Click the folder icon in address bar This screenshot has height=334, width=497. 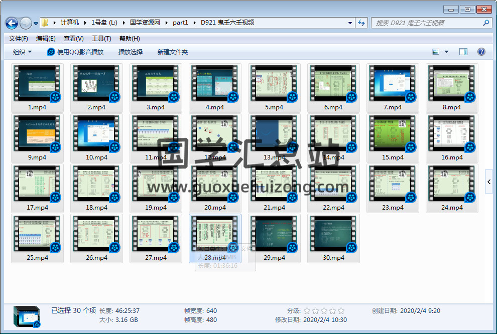tap(45, 23)
